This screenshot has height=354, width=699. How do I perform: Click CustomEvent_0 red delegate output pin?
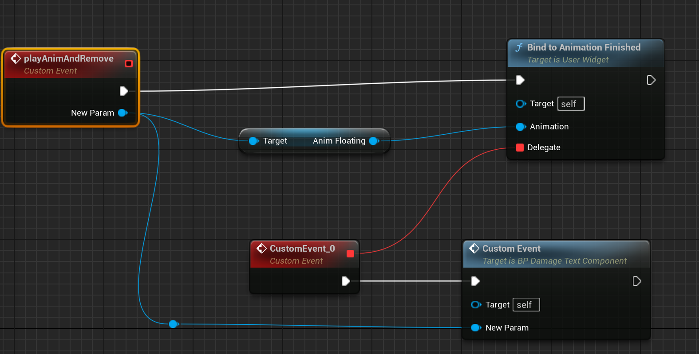point(350,253)
